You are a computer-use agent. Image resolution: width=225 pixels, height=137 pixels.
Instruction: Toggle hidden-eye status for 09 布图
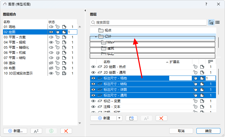[51, 68]
